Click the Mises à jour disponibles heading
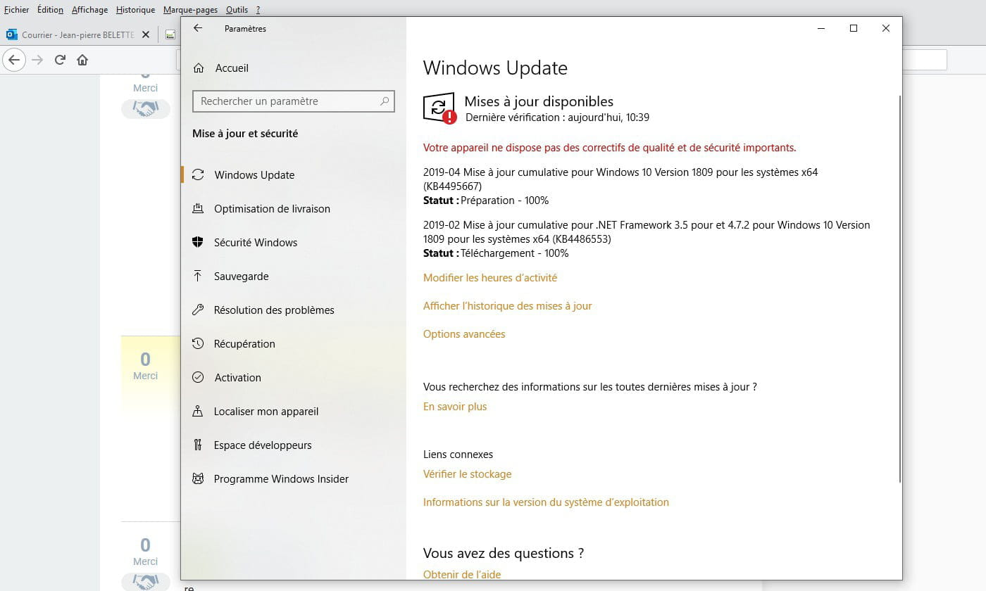This screenshot has height=591, width=986. click(539, 101)
